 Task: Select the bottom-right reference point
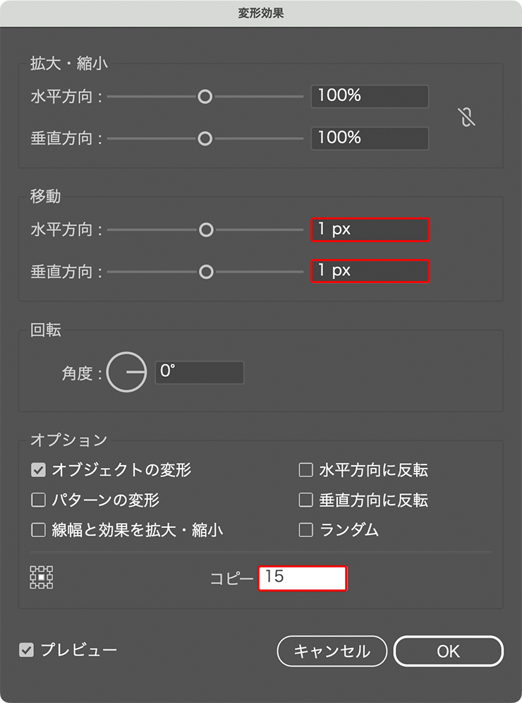pos(50,586)
